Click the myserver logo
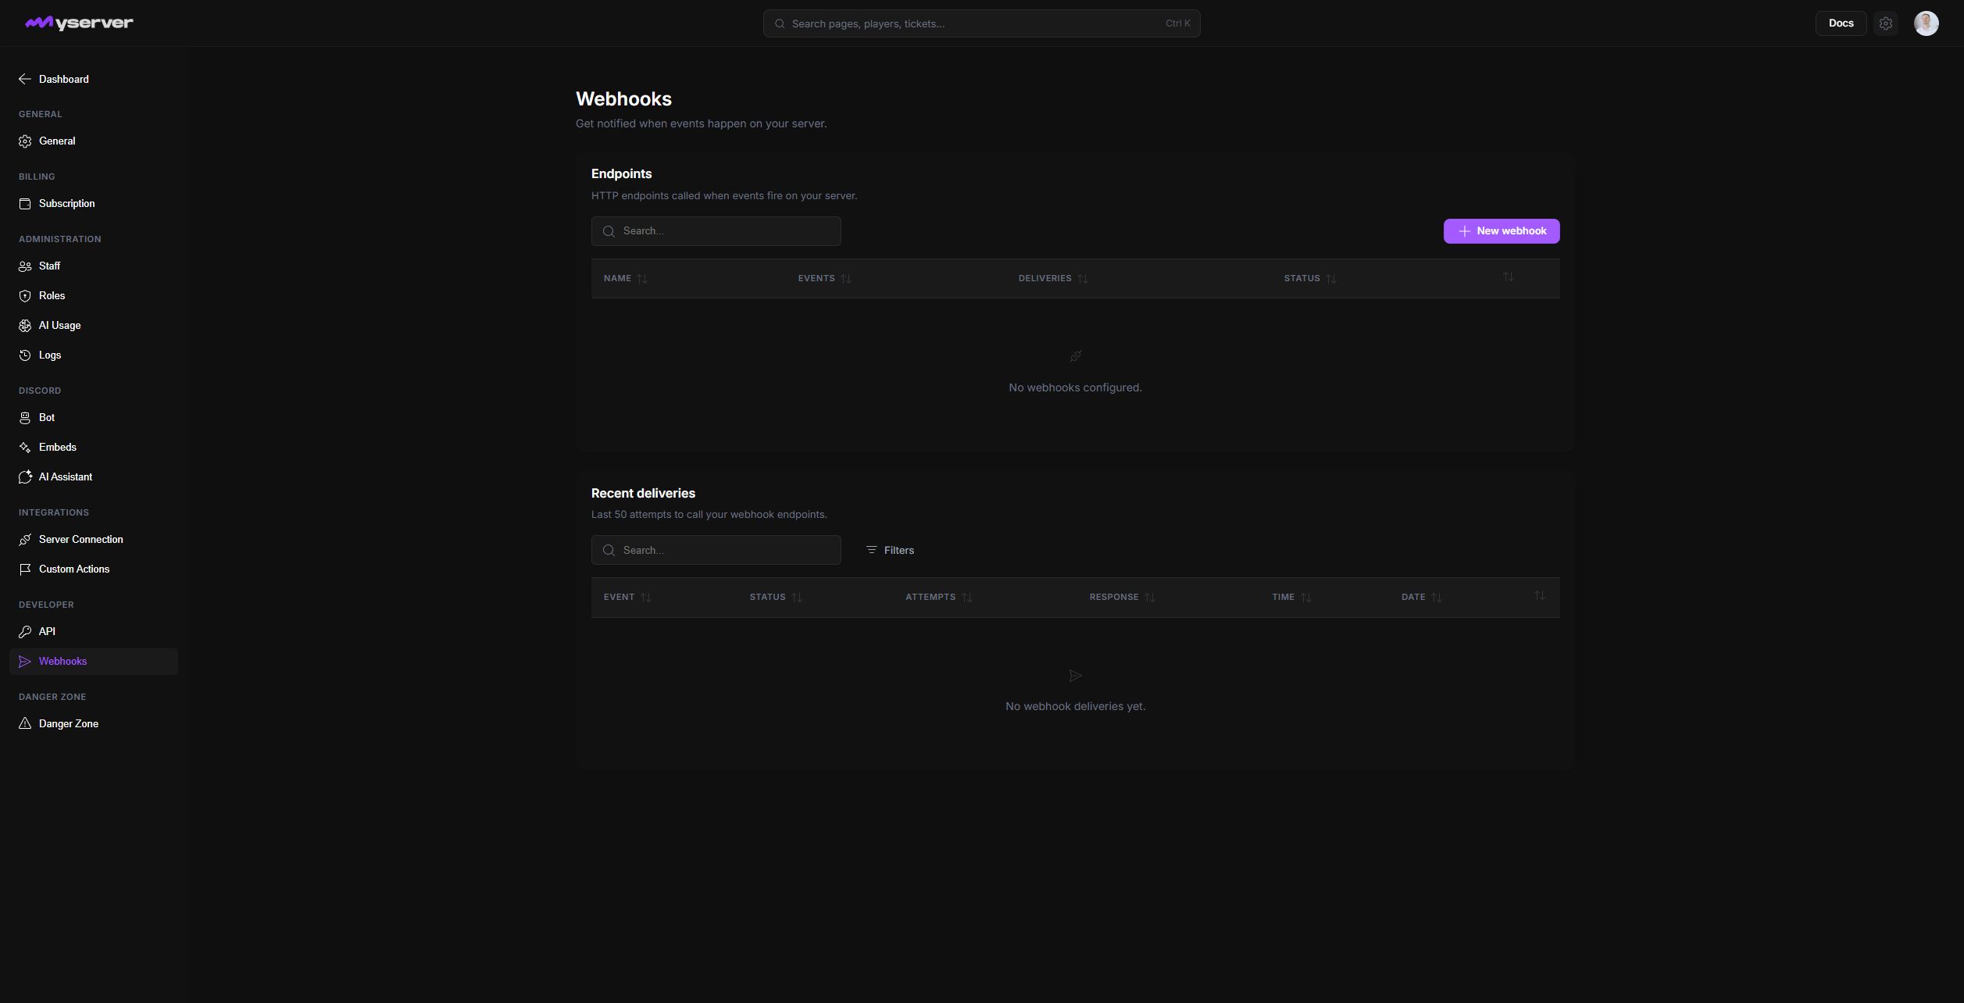Viewport: 1964px width, 1003px height. [x=79, y=23]
